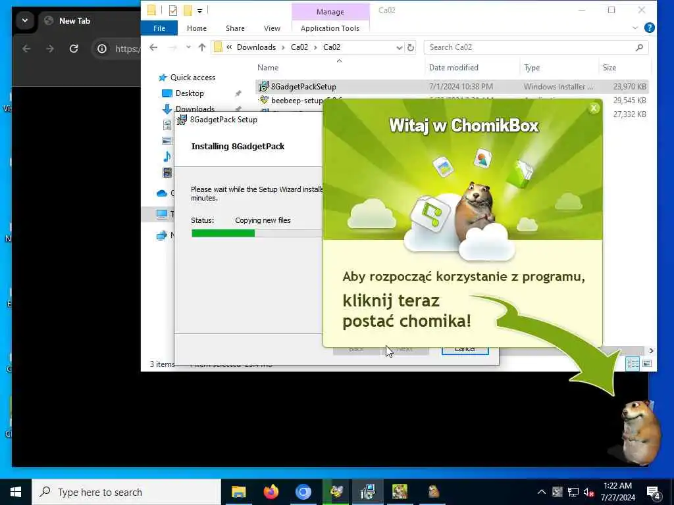Select the This PC icon in sidebar
674x505 pixels.
pos(162,214)
